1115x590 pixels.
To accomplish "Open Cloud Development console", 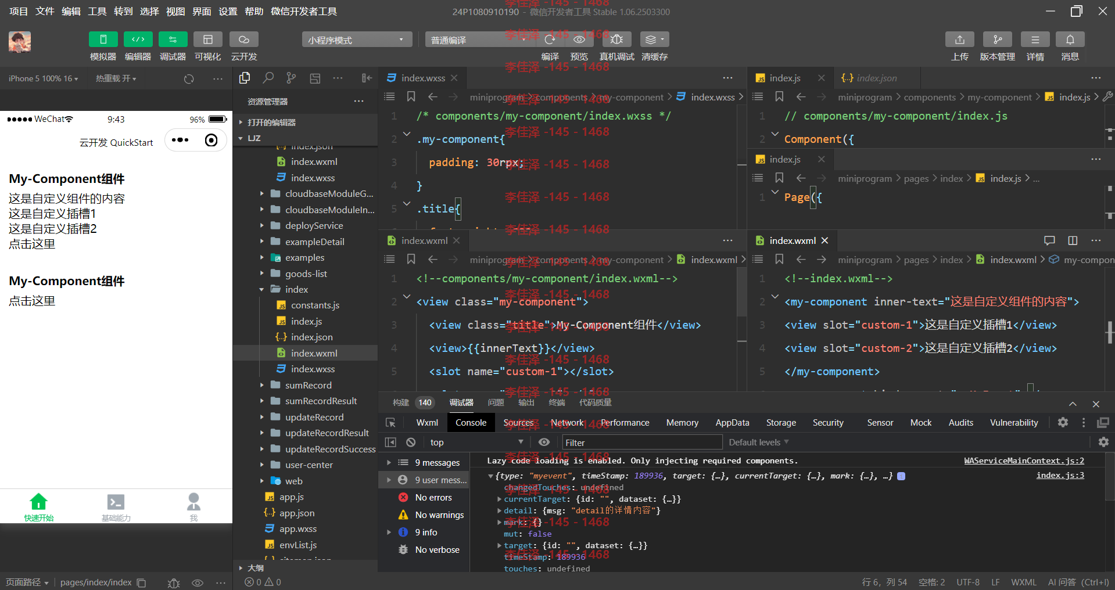I will click(x=244, y=39).
